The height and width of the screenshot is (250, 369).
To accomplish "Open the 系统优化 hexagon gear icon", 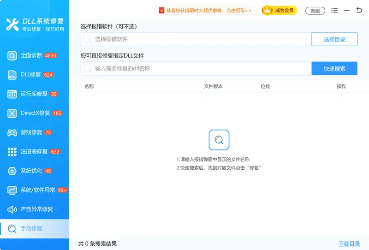I will pyautogui.click(x=12, y=171).
